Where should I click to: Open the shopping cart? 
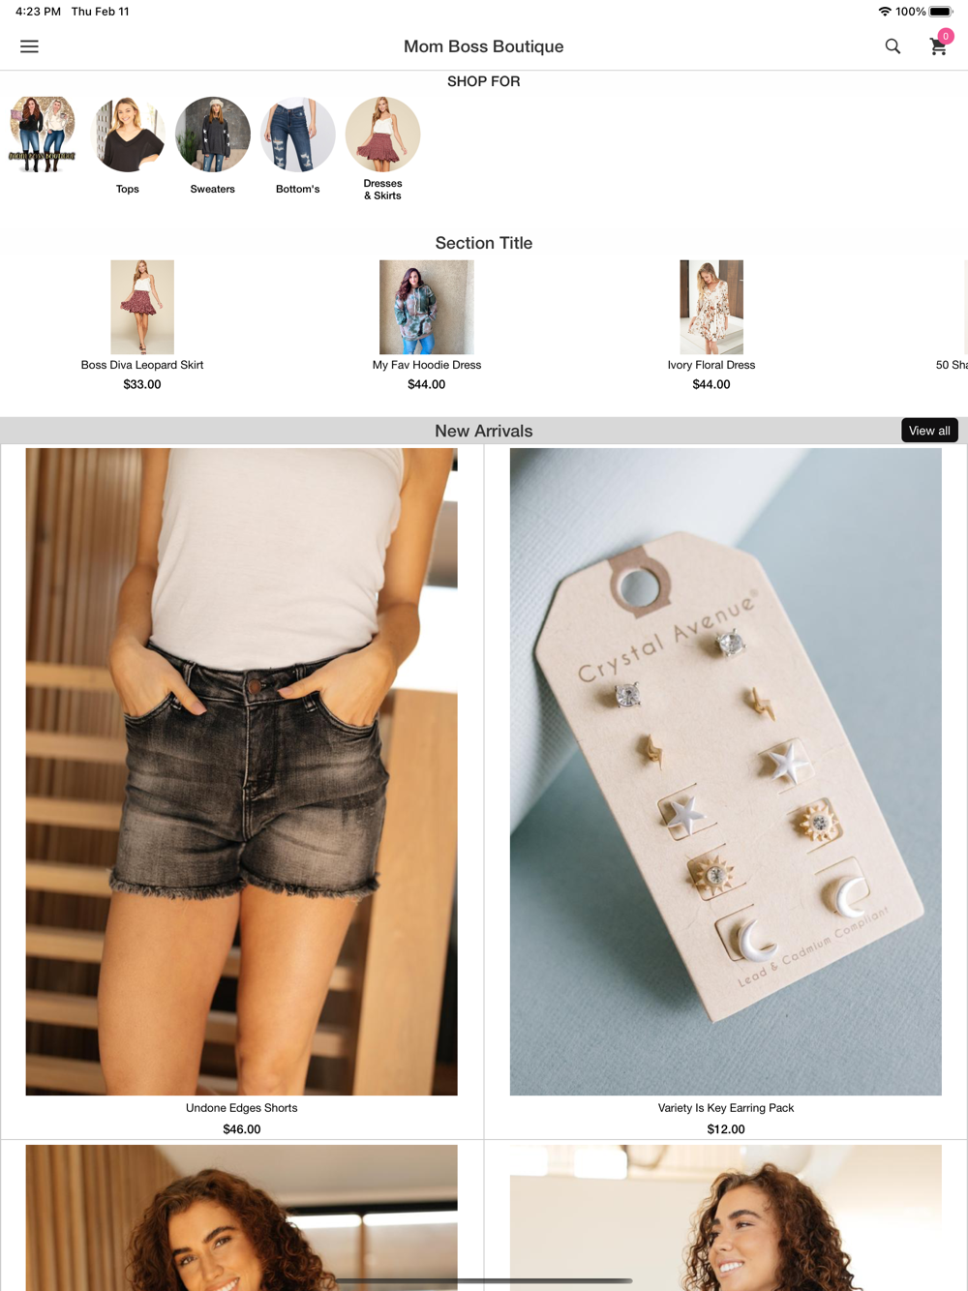[939, 45]
